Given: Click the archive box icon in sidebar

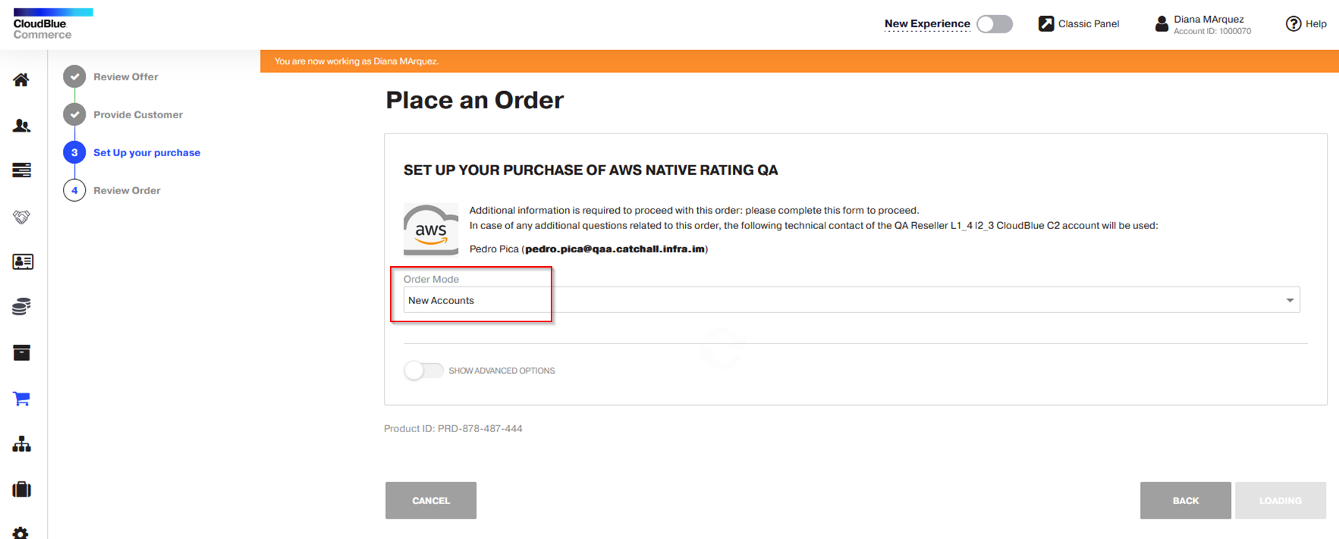Looking at the screenshot, I should pyautogui.click(x=21, y=353).
